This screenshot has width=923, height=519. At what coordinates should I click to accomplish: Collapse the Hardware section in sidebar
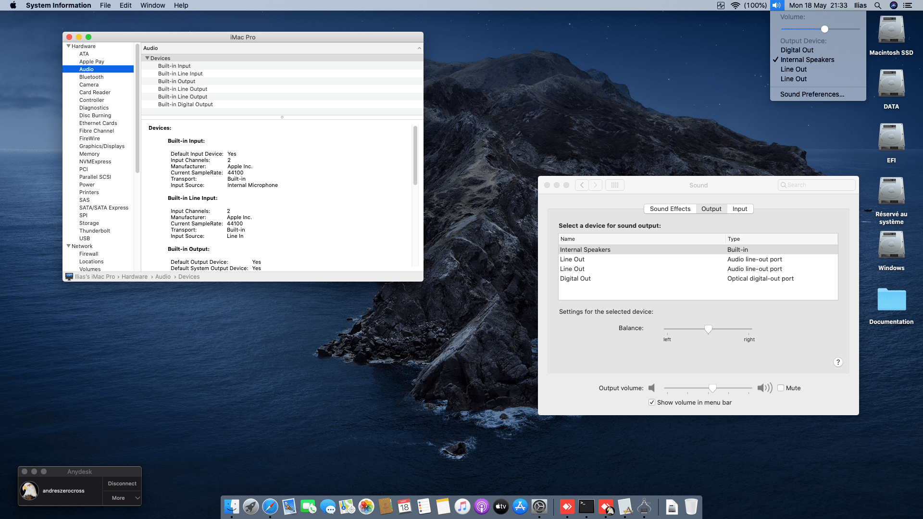click(x=68, y=46)
